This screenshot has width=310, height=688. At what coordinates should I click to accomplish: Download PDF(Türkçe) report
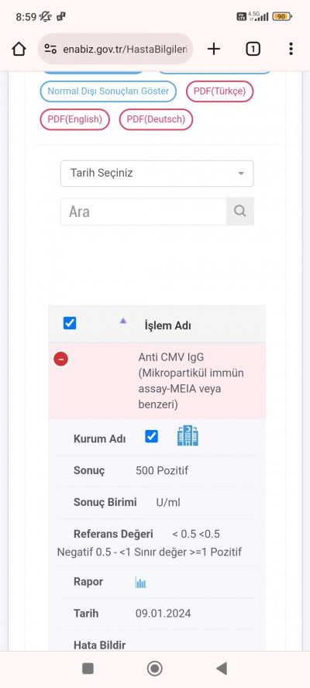[x=219, y=91]
